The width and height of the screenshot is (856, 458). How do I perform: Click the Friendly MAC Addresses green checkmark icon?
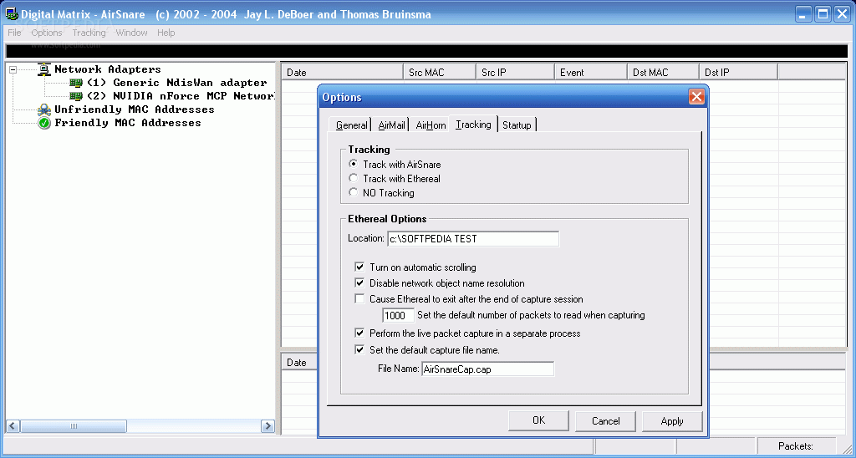(x=44, y=123)
